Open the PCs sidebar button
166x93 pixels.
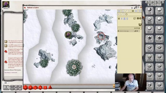point(149,11)
